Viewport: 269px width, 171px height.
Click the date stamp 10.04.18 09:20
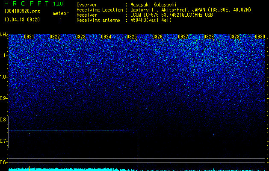pos(22,20)
